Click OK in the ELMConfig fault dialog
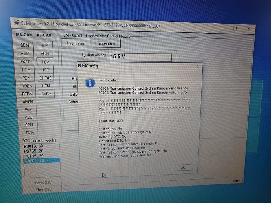This screenshot has width=271, height=203. pyautogui.click(x=182, y=167)
